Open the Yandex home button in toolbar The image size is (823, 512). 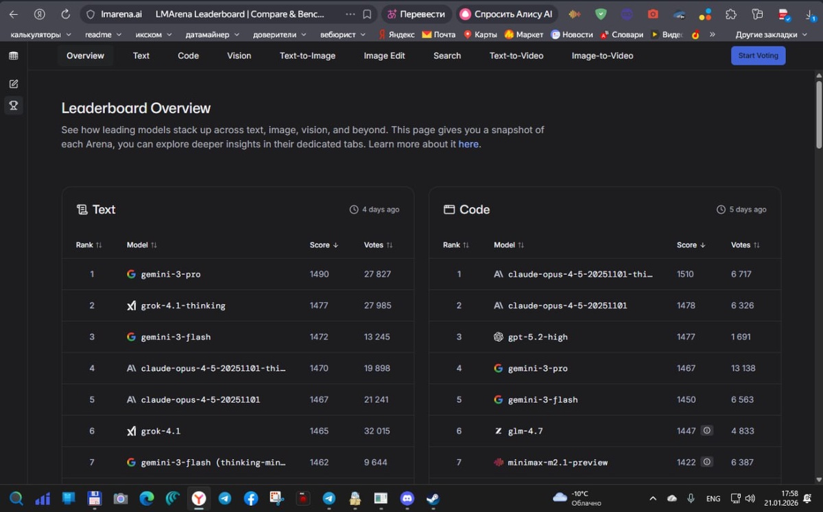40,14
